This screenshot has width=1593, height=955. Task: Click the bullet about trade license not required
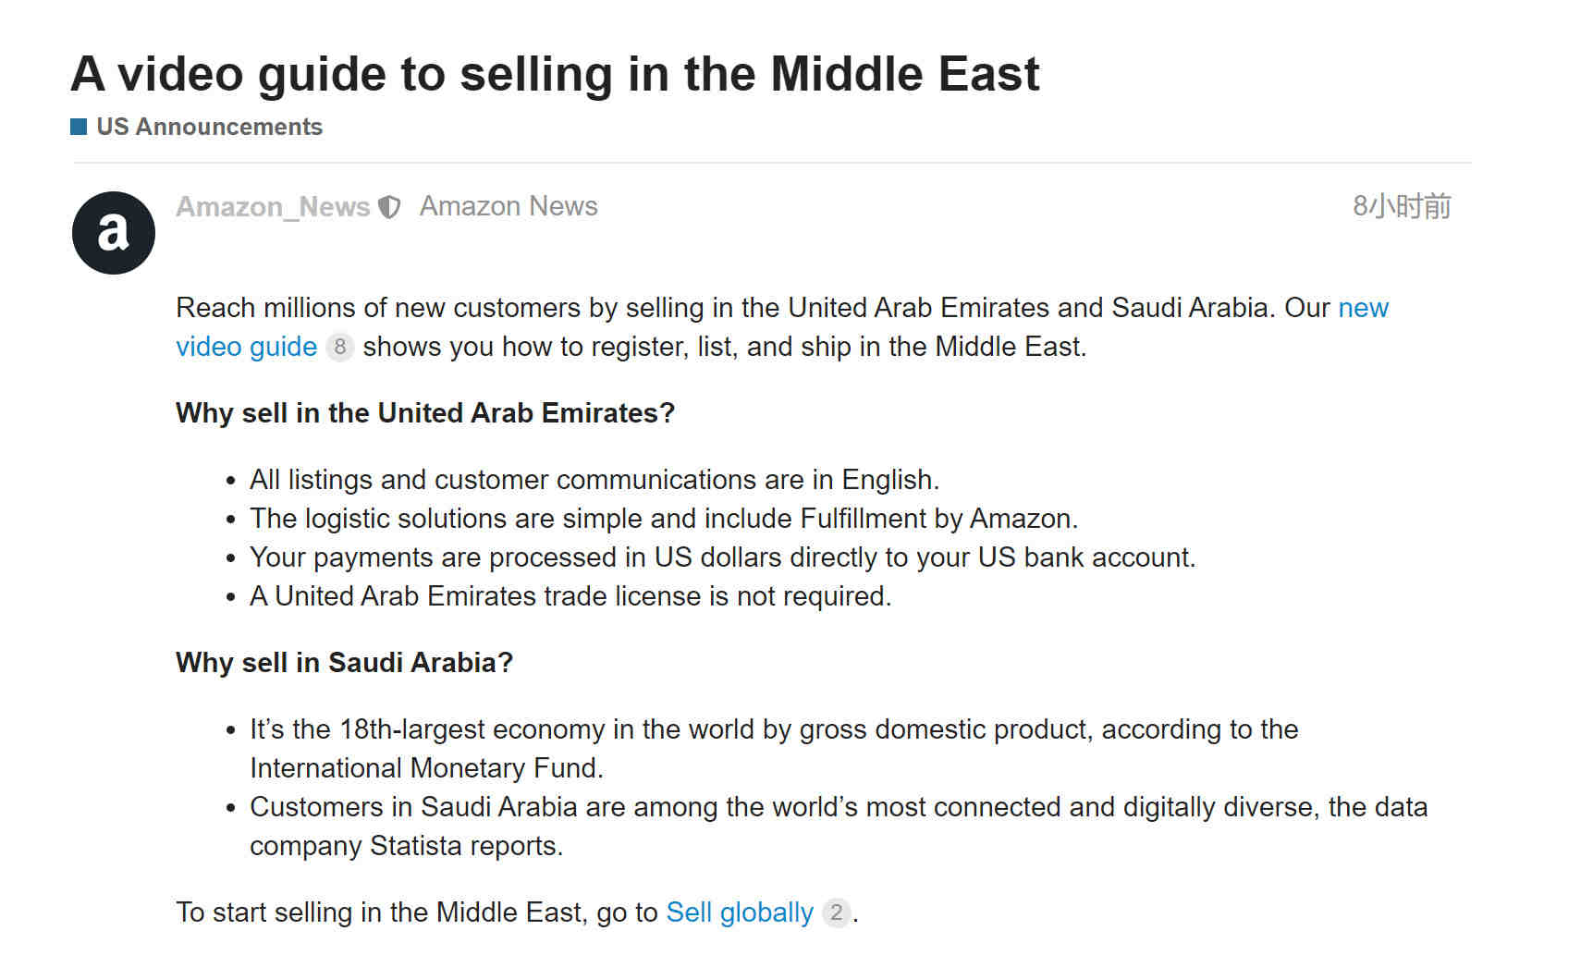pyautogui.click(x=570, y=596)
